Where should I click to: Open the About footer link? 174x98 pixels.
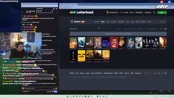[x=72, y=73]
